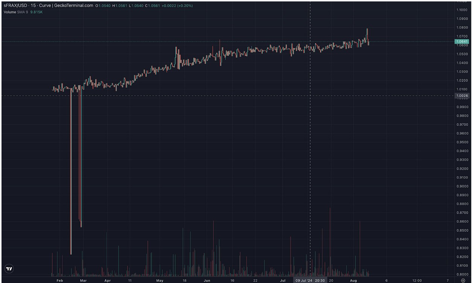The height and width of the screenshot is (283, 472).
Task: Click the GeckoTerminal.com text in chart title
Action: pyautogui.click(x=73, y=6)
